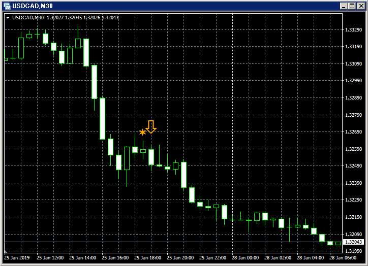Click time axis label 25 Jan 16:00
368x266 pixels.
click(x=115, y=258)
